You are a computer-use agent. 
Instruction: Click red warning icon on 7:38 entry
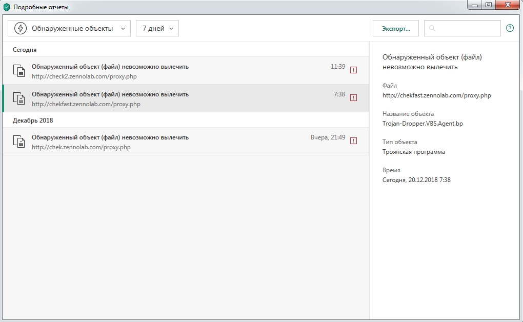pyautogui.click(x=353, y=98)
